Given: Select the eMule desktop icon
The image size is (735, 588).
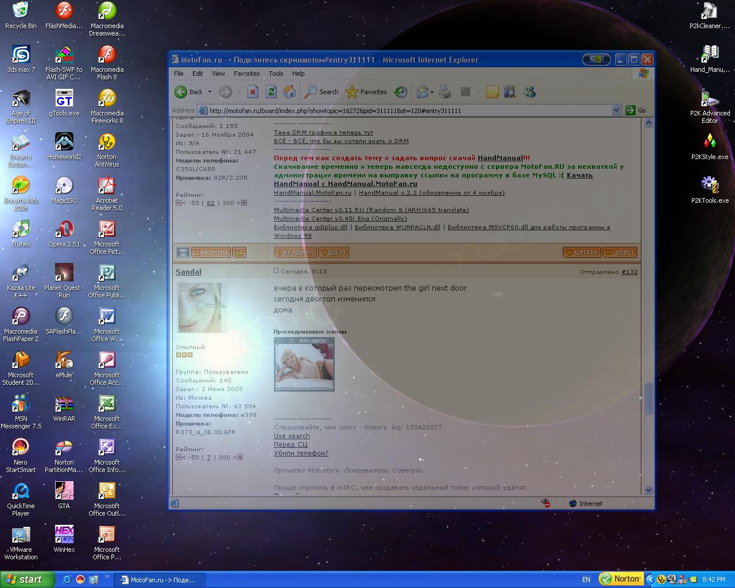Looking at the screenshot, I should [64, 365].
